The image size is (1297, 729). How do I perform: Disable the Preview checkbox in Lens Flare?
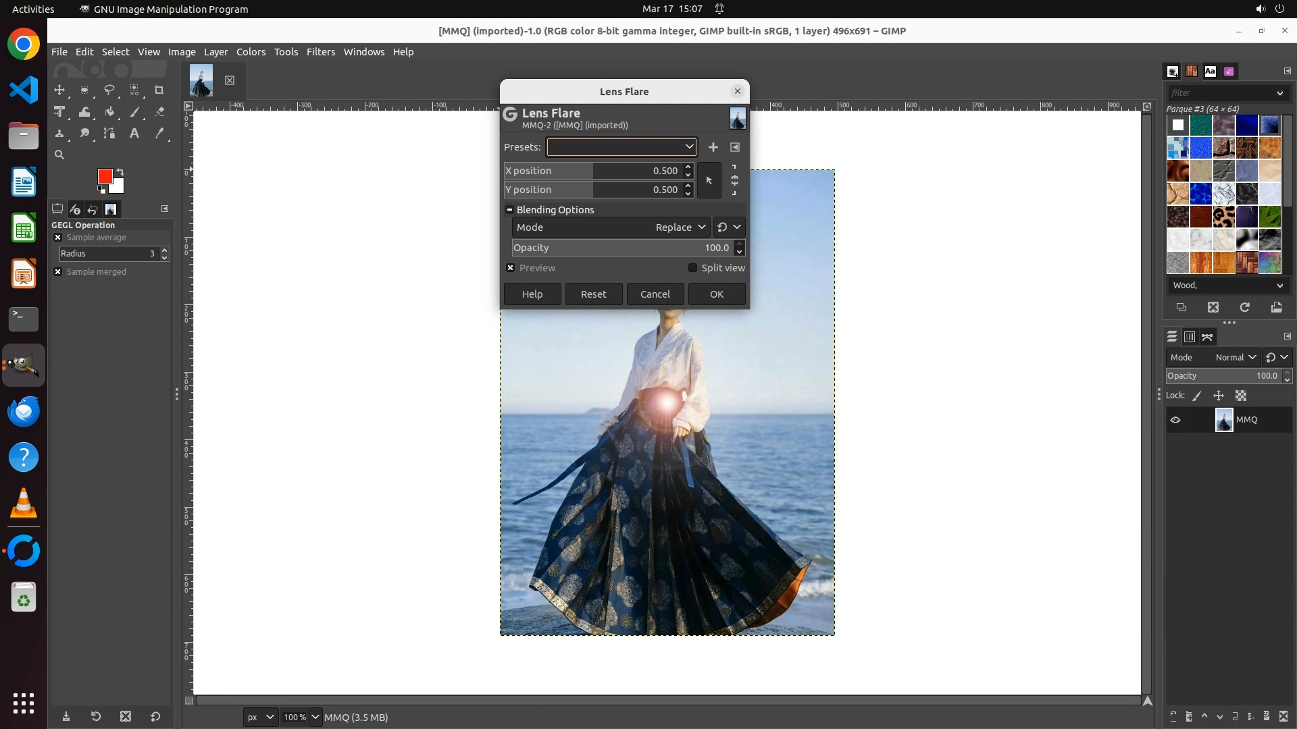click(511, 268)
